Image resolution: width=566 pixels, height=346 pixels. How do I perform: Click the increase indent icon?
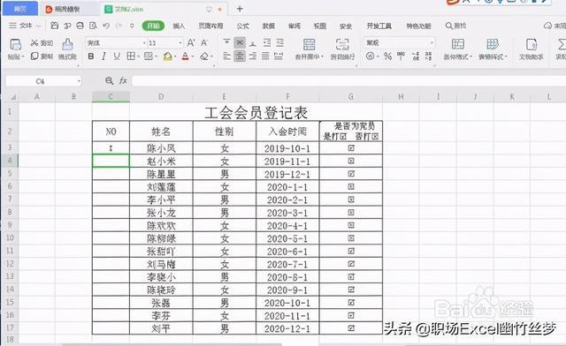tap(279, 42)
